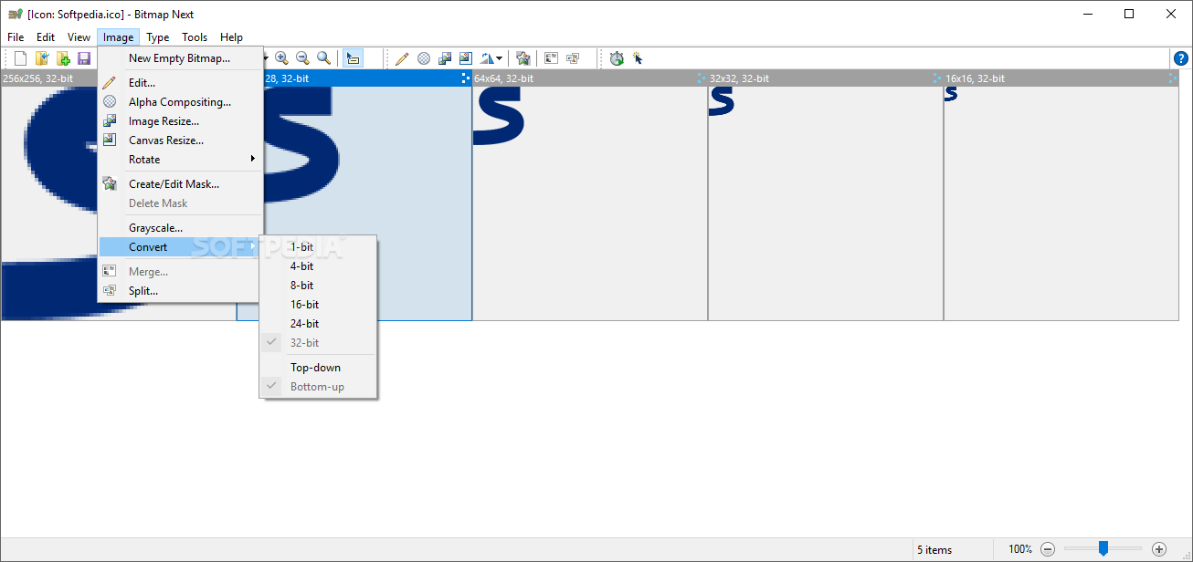Image resolution: width=1193 pixels, height=562 pixels.
Task: Click the Open file toolbar icon
Action: 41,58
